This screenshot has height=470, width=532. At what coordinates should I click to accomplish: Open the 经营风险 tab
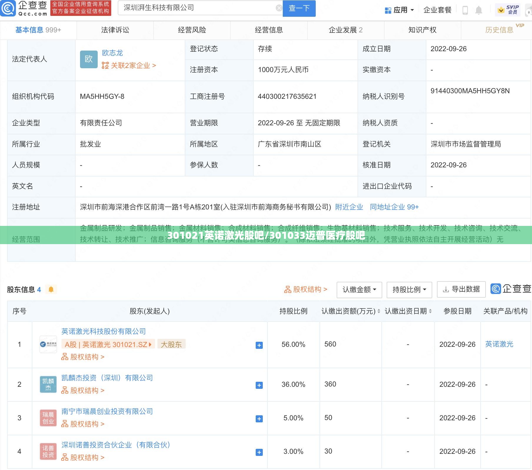(192, 30)
